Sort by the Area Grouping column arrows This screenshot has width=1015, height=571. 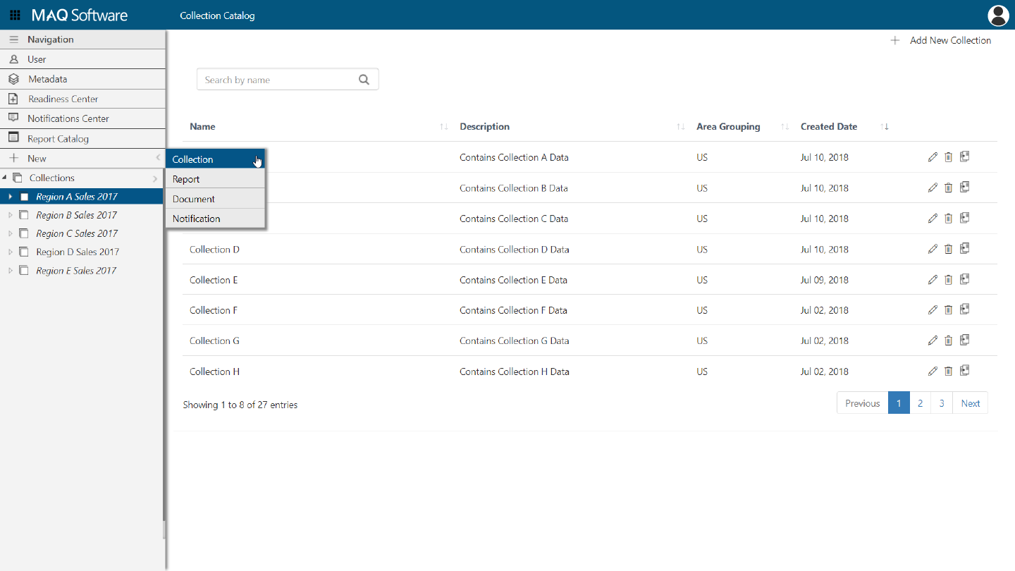[x=785, y=127]
